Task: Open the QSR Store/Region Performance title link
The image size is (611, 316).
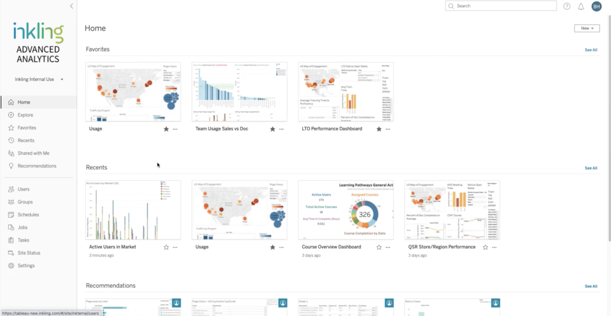Action: pyautogui.click(x=442, y=247)
